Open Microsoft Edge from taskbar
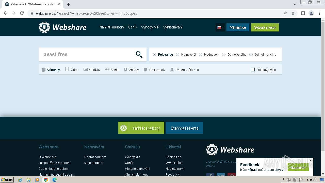Viewport: 325px width, 183px height. coord(55,180)
